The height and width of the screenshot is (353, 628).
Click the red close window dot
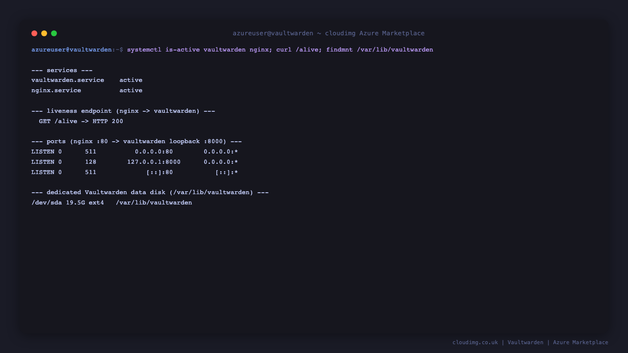(34, 33)
